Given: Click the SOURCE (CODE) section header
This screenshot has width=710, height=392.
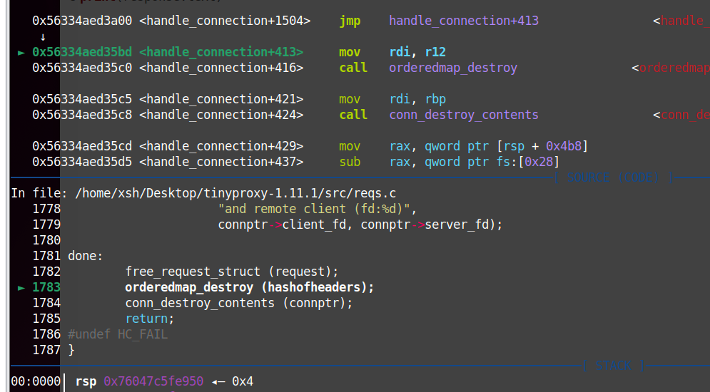Looking at the screenshot, I should coord(613,177).
